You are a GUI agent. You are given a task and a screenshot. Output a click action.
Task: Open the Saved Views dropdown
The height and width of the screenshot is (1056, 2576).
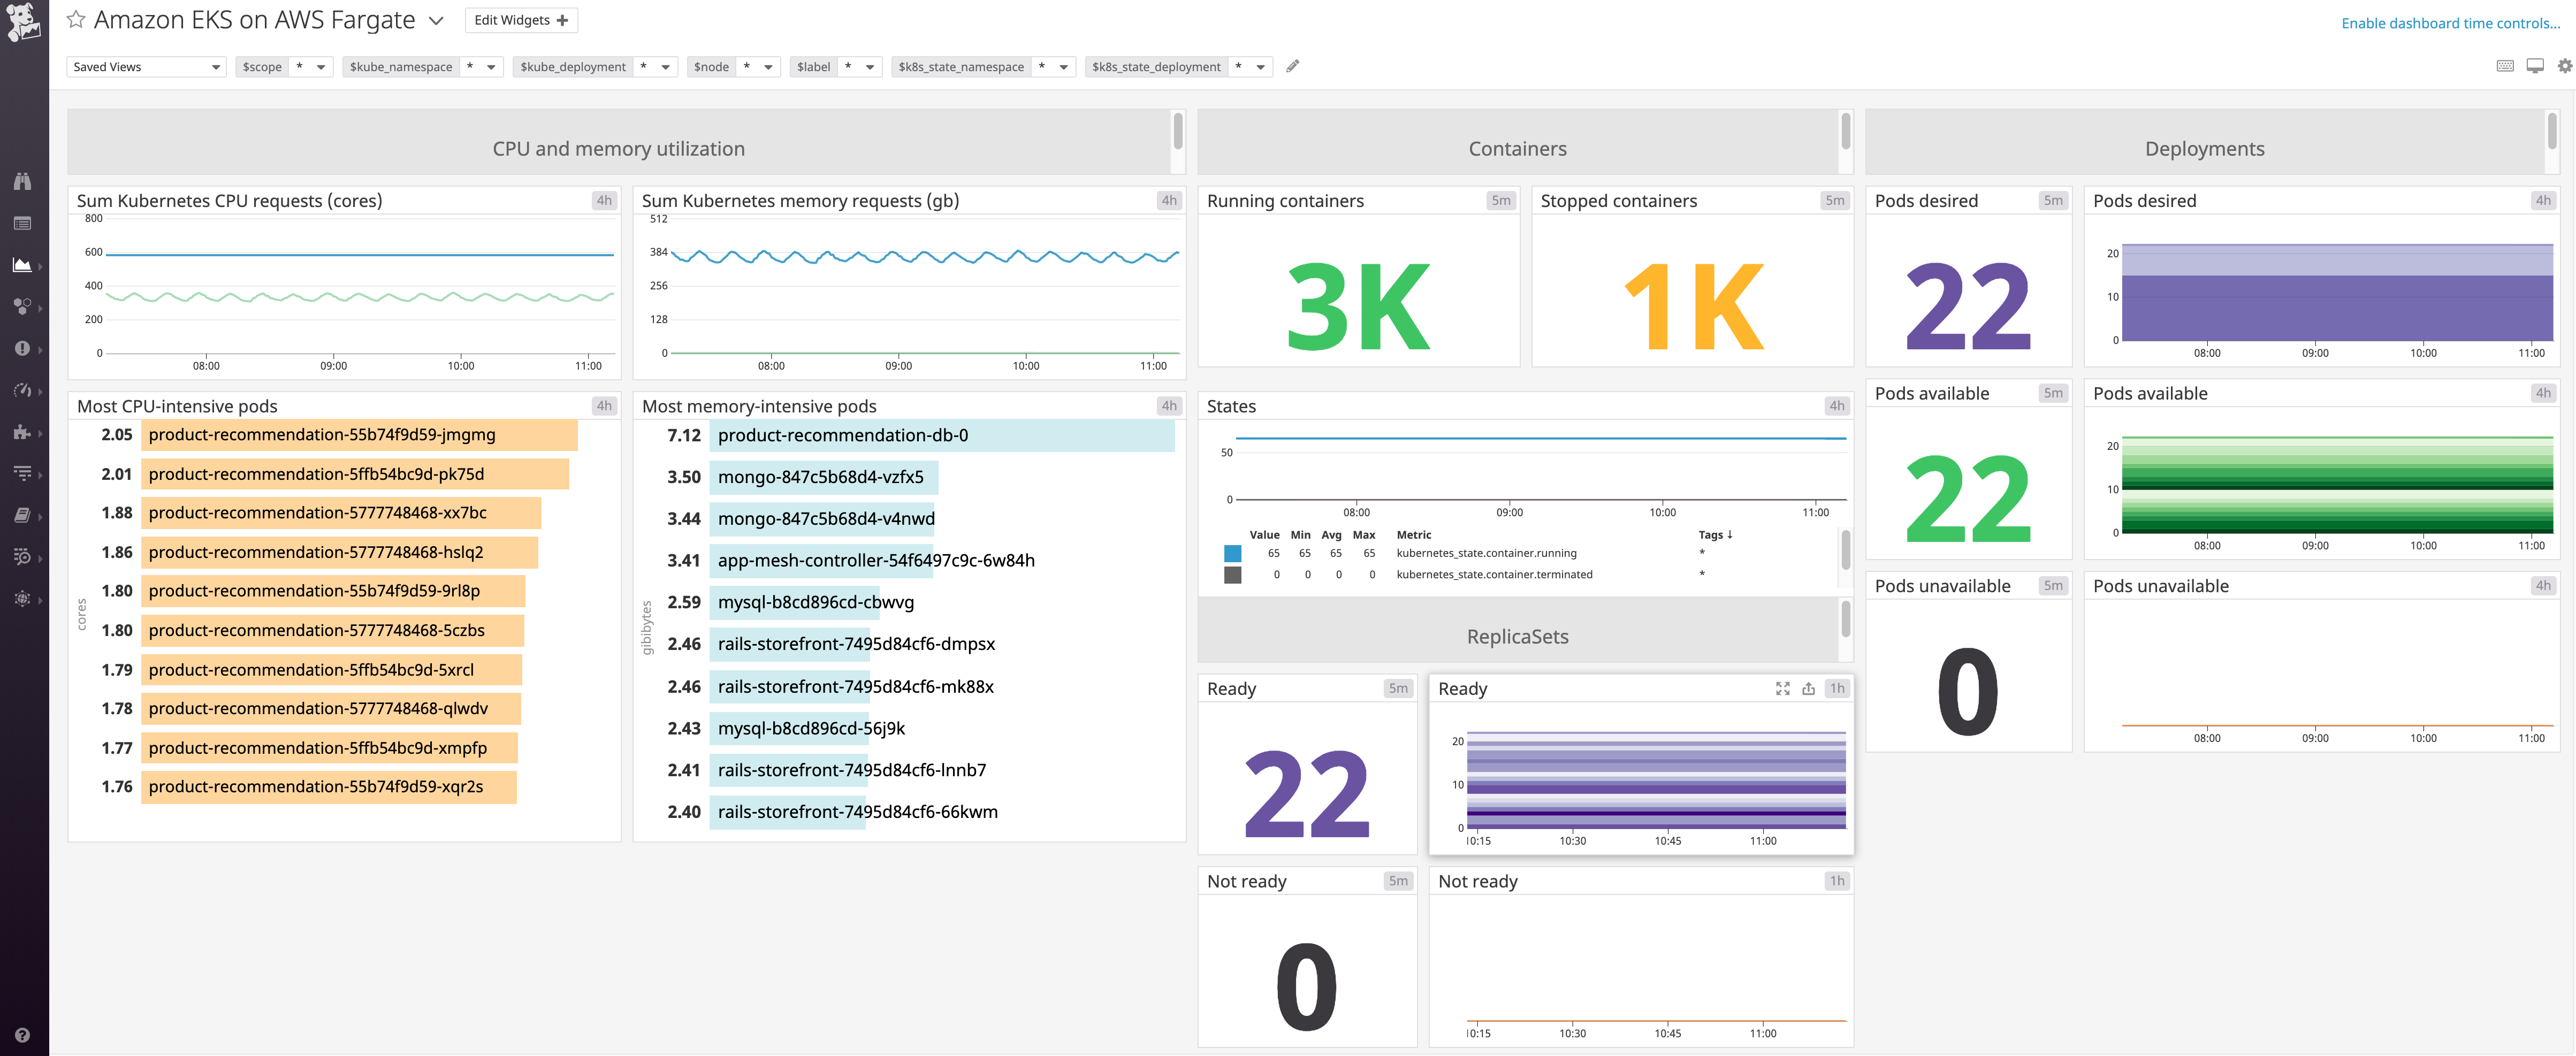pos(146,66)
